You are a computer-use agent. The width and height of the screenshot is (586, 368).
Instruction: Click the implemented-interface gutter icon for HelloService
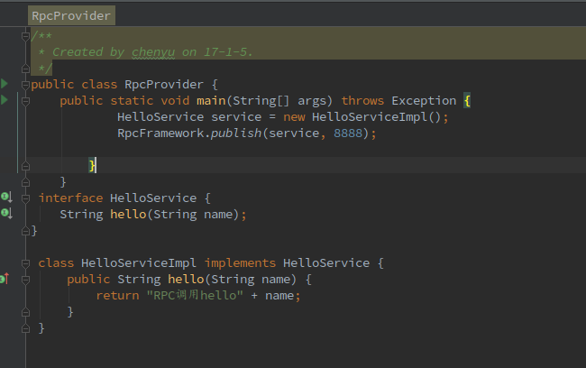[x=5, y=197]
